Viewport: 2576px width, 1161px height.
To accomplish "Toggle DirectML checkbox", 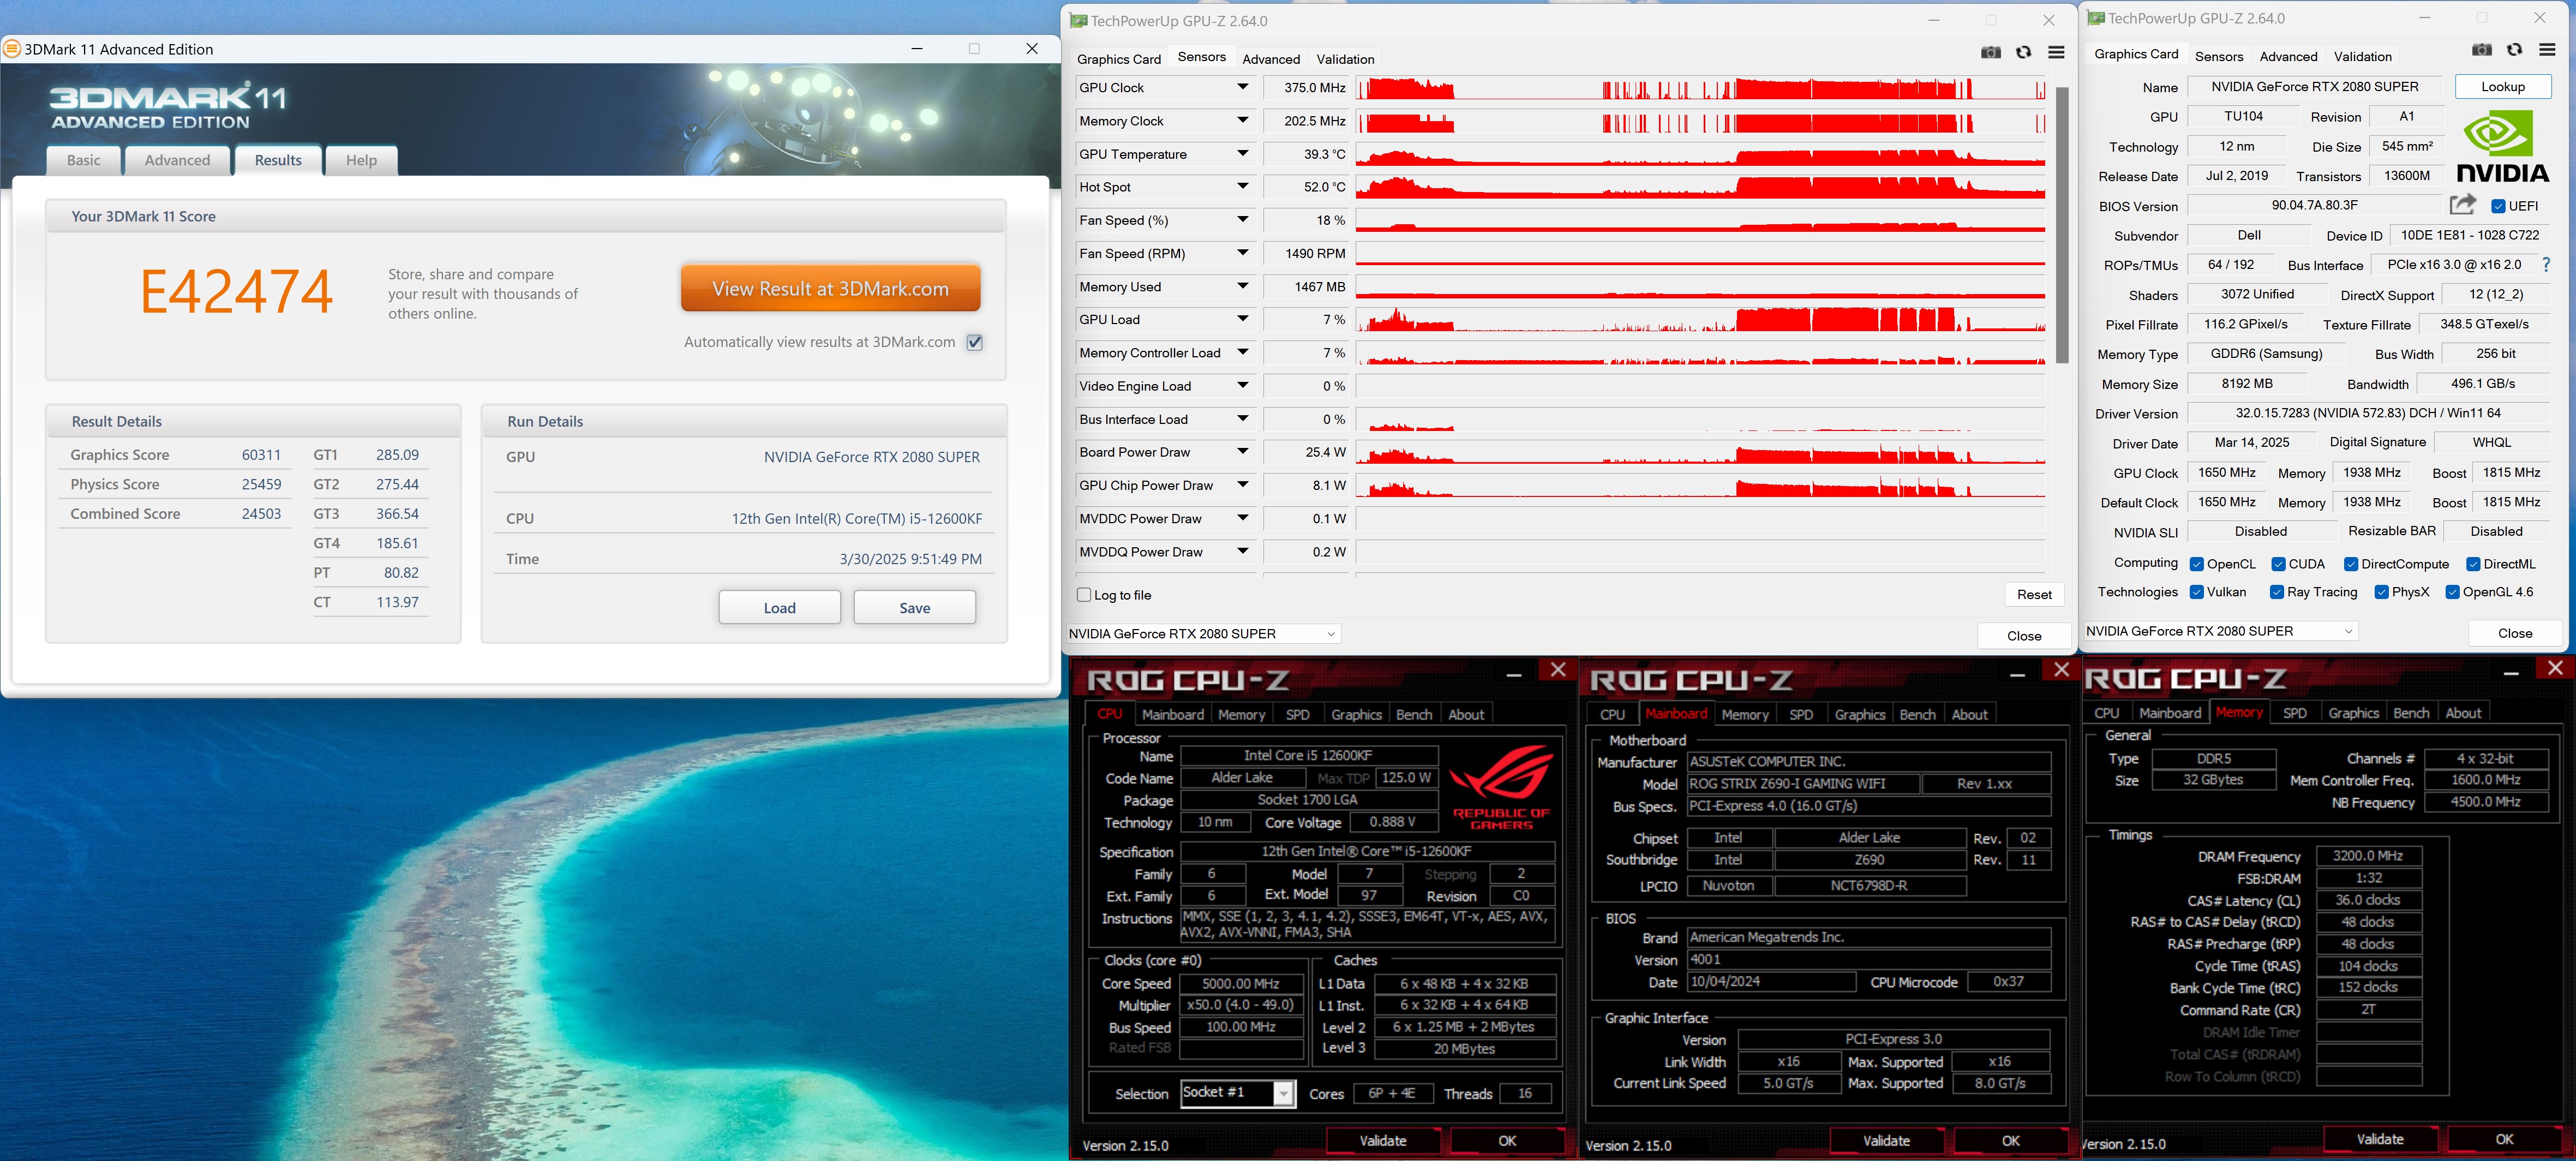I will (2473, 565).
